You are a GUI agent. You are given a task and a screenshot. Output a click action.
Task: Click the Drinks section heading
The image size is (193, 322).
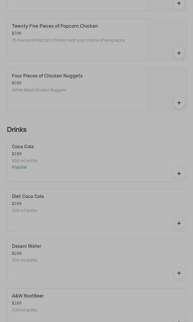(17, 130)
